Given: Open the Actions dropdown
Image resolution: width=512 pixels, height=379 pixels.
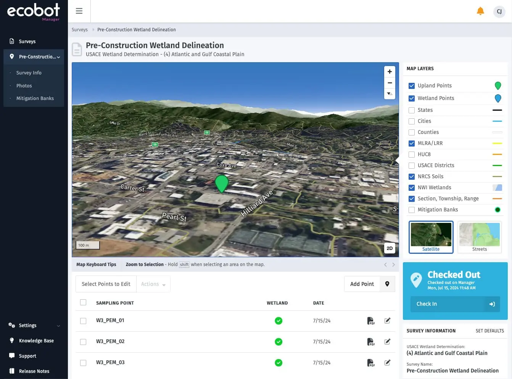Looking at the screenshot, I should pyautogui.click(x=153, y=284).
